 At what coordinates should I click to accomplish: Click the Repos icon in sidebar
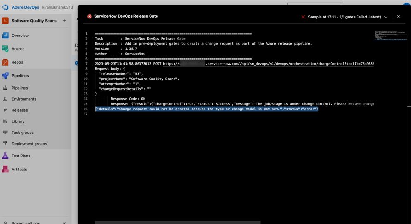[x=5, y=62]
